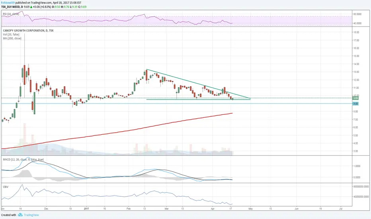Click the 80000000.0000 value on OBV axis
Image resolution: width=371 pixels, height=219 pixels.
[x=361, y=187]
